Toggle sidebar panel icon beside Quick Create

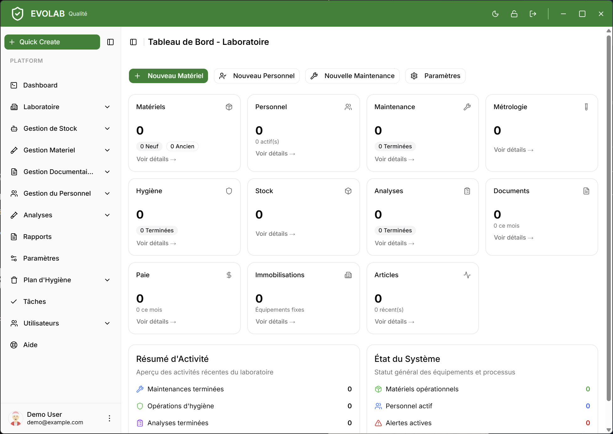click(110, 42)
